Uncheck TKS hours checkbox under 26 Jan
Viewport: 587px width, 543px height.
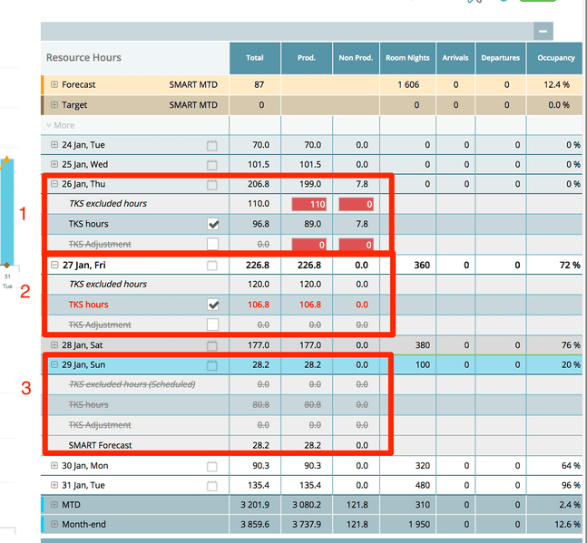coord(212,224)
